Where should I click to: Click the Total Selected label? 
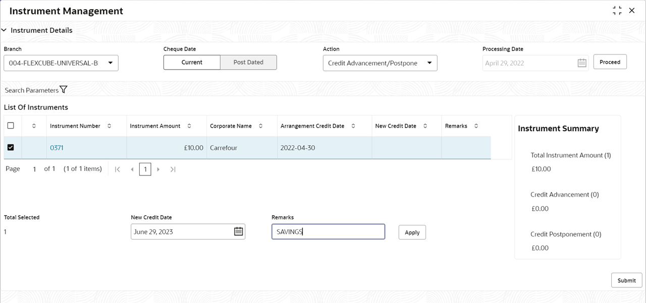[x=22, y=217]
